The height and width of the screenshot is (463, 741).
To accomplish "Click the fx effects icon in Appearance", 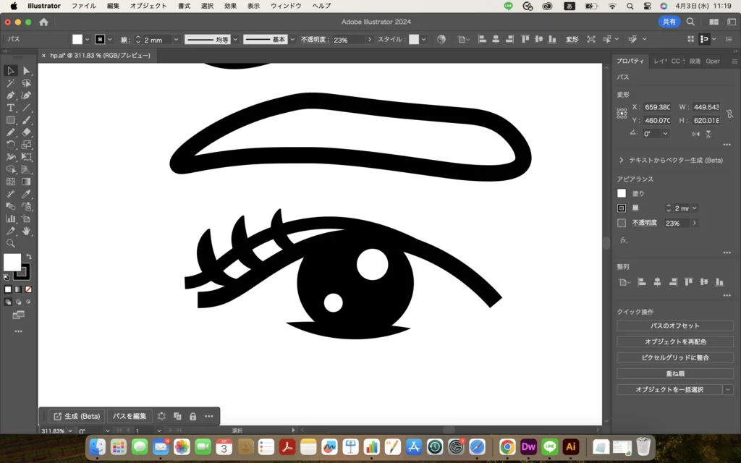I will click(624, 240).
